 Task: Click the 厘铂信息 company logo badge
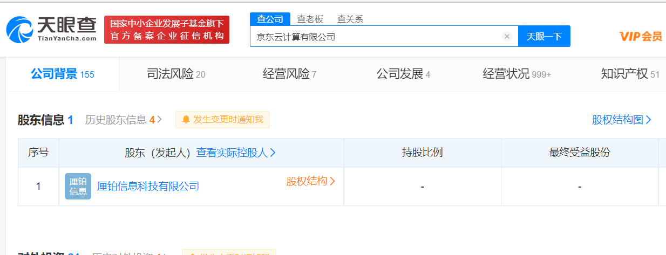click(78, 187)
